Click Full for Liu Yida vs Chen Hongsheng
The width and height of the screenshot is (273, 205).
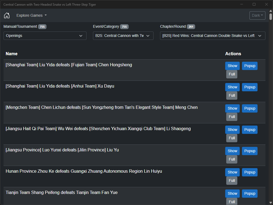coord(232,74)
